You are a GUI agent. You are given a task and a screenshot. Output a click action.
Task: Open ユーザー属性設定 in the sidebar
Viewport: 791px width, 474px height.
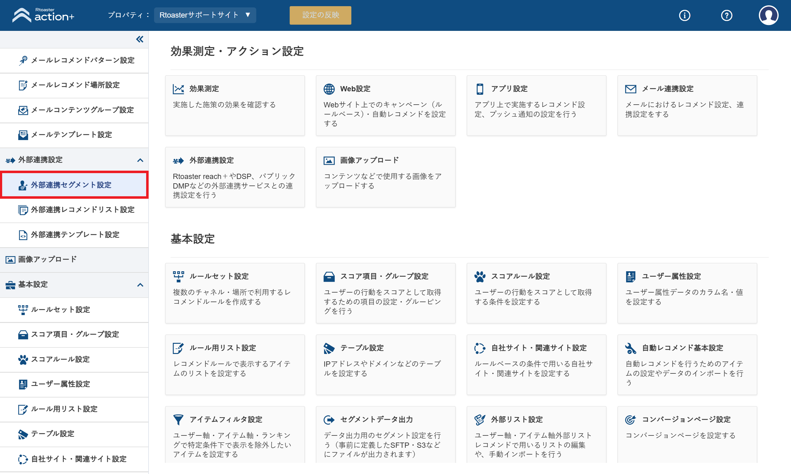pyautogui.click(x=74, y=384)
